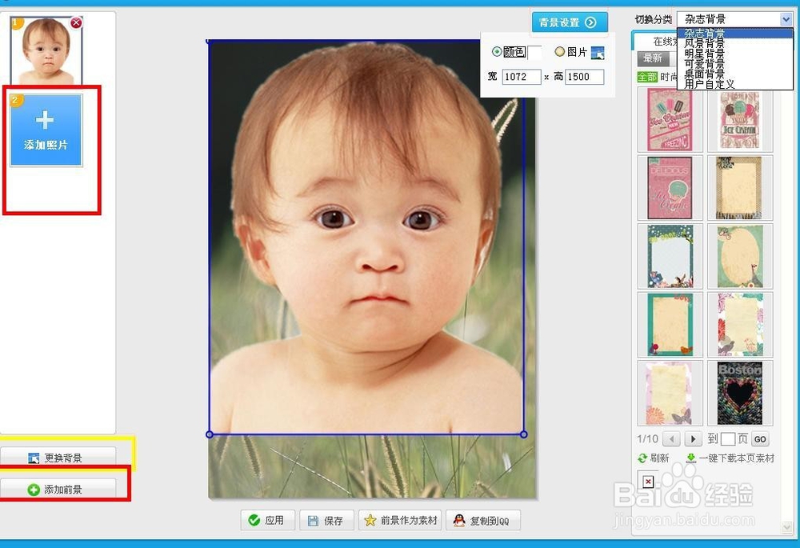Pick the oval cream frame background thumbnail
The image size is (800, 548).
(740, 256)
